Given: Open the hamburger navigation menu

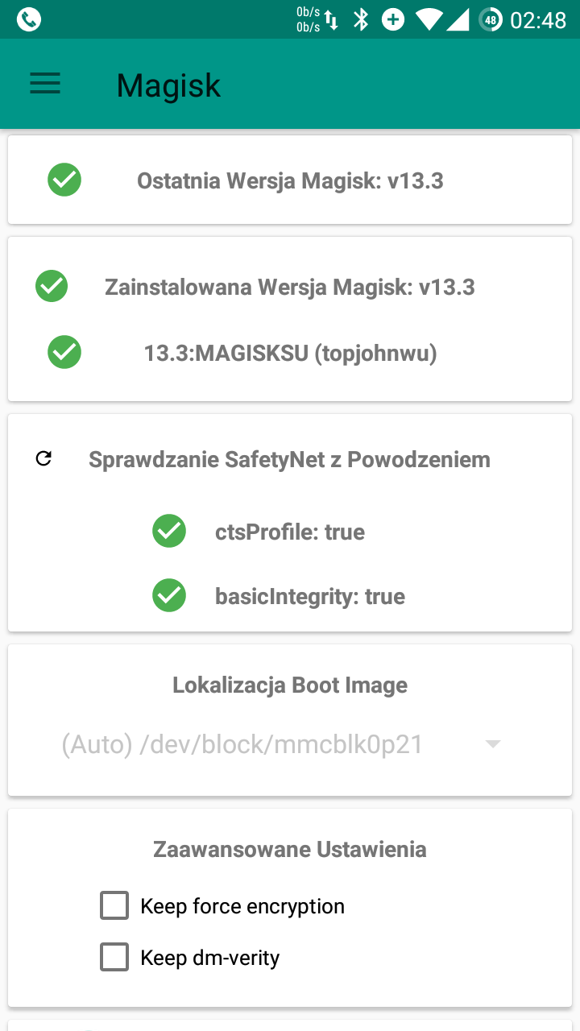Looking at the screenshot, I should (45, 85).
